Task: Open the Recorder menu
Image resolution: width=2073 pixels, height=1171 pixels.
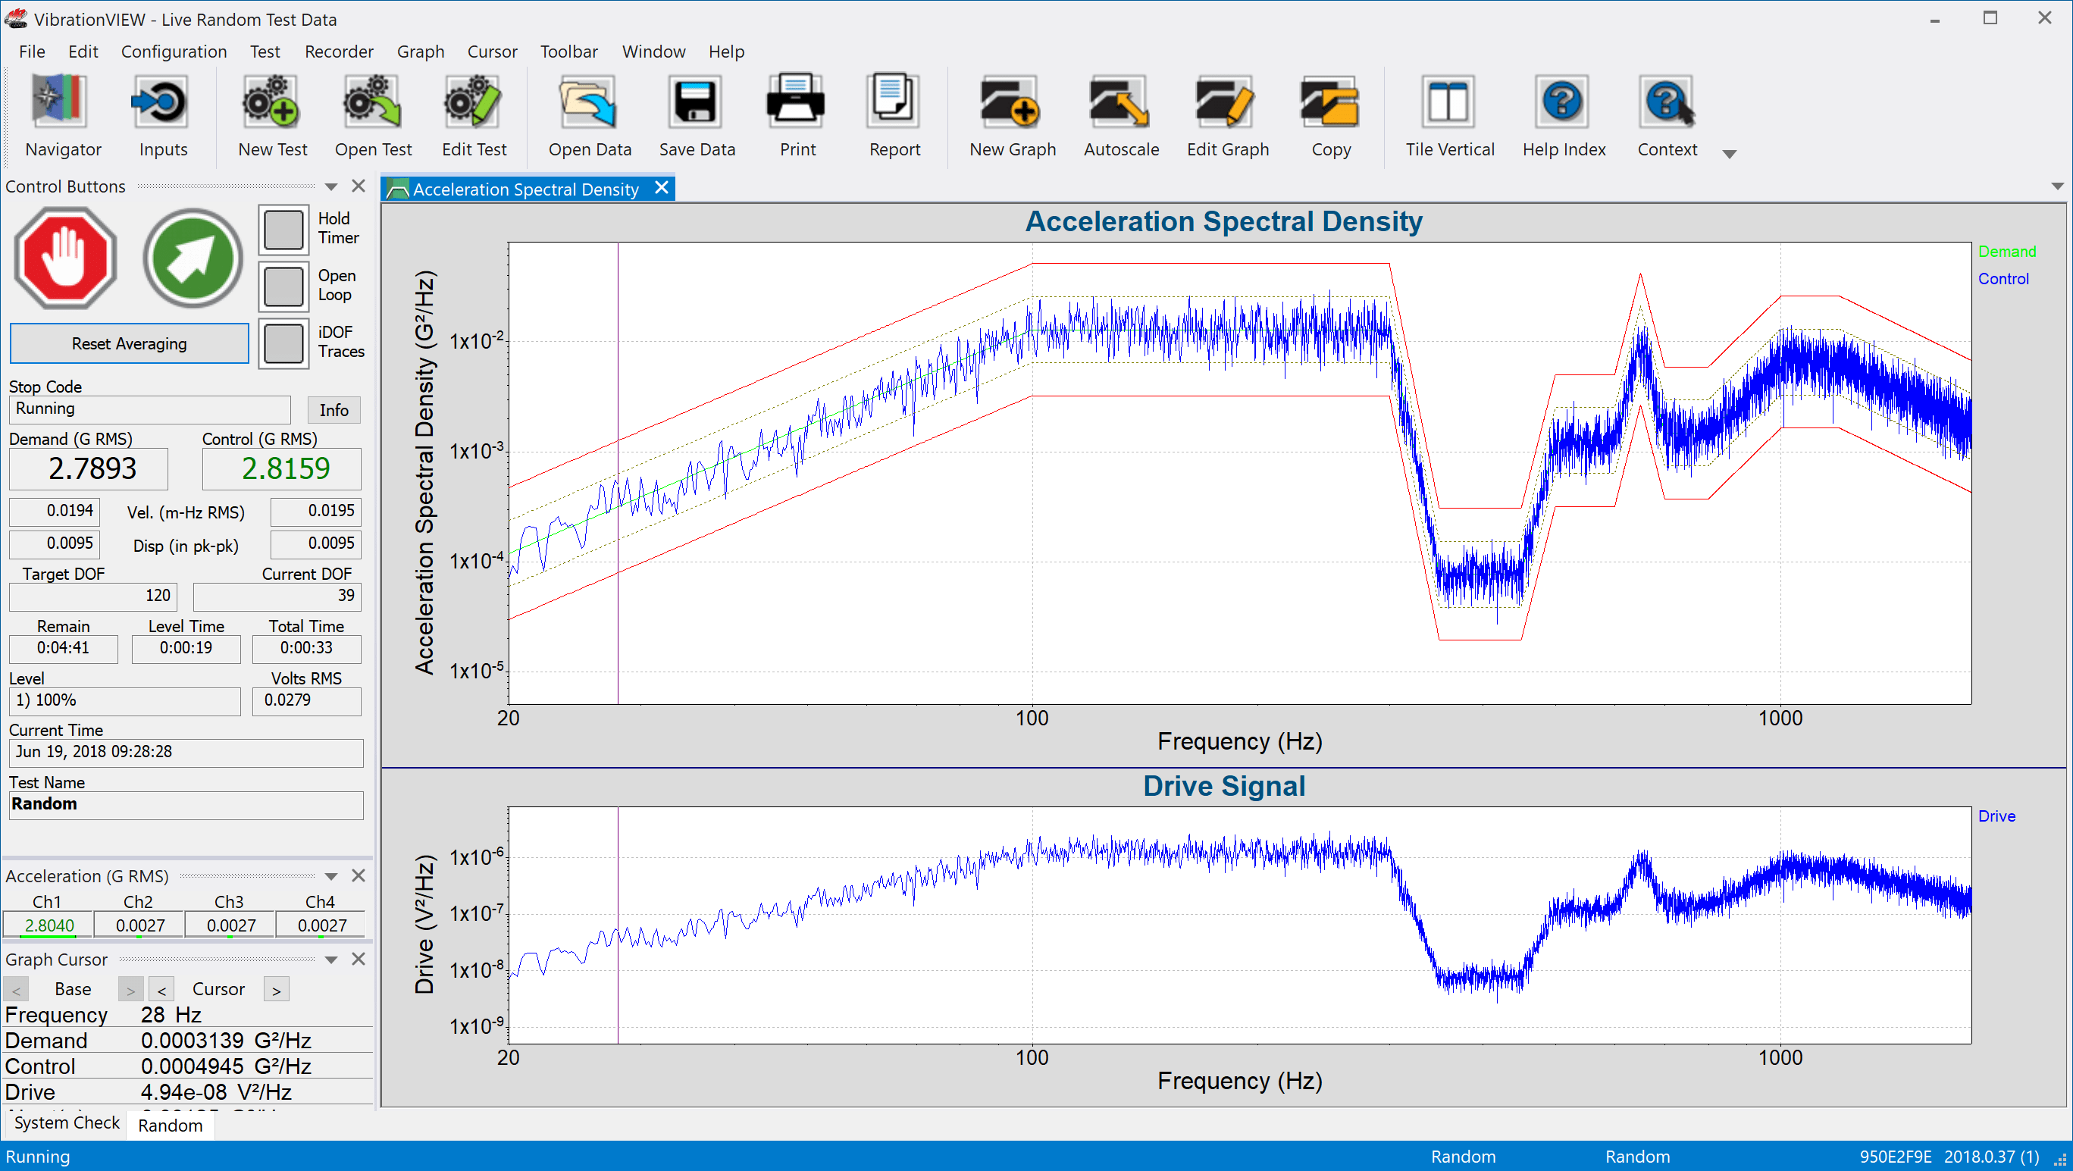Action: coord(338,51)
